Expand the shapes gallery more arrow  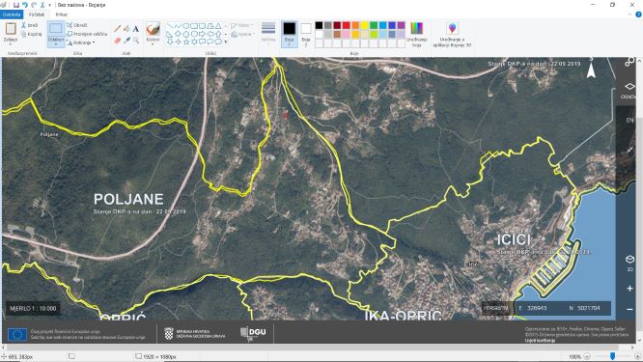click(x=226, y=42)
